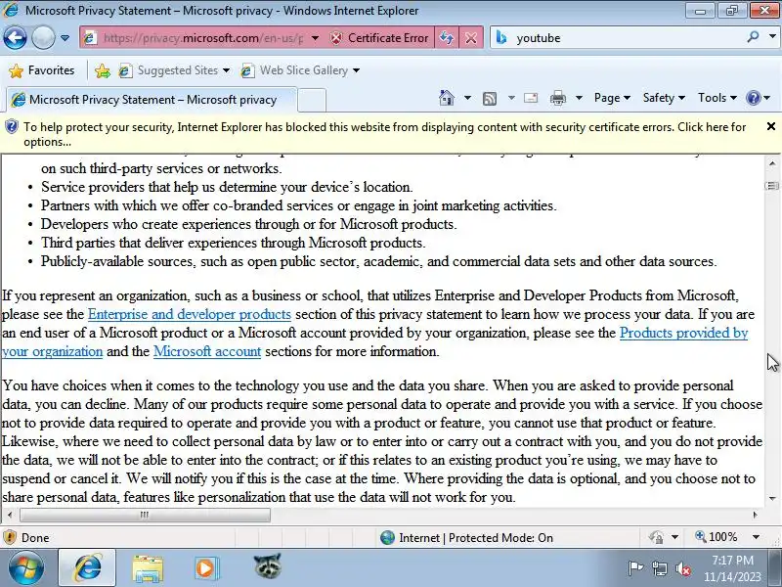Viewport: 782px width, 587px height.
Task: Click the status bar warning shield icon
Action: 10,537
